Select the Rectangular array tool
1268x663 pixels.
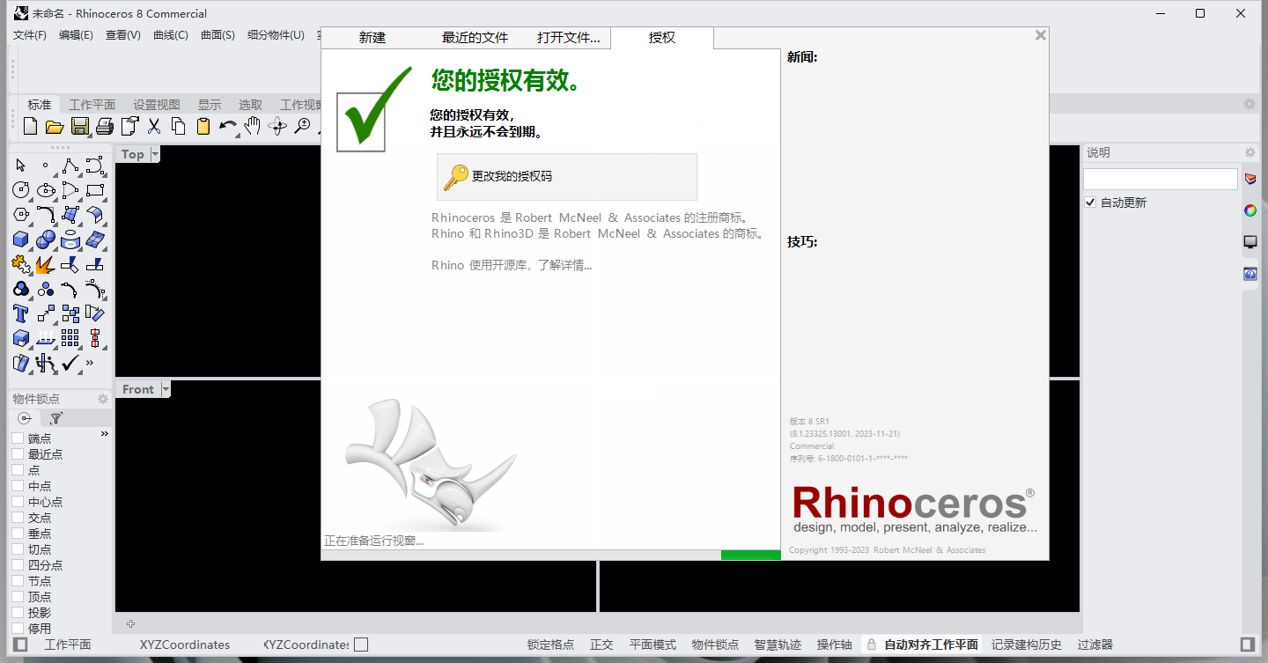click(70, 338)
